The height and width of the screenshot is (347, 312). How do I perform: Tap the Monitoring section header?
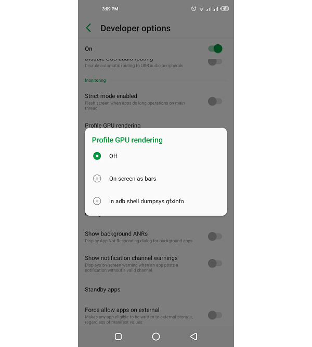(x=95, y=80)
